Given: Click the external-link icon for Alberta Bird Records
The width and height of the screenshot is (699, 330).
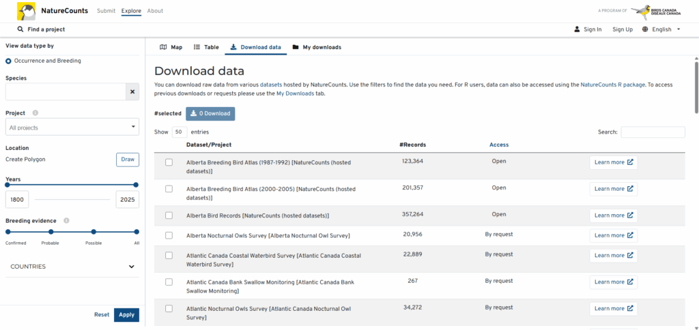Looking at the screenshot, I should pos(630,215).
